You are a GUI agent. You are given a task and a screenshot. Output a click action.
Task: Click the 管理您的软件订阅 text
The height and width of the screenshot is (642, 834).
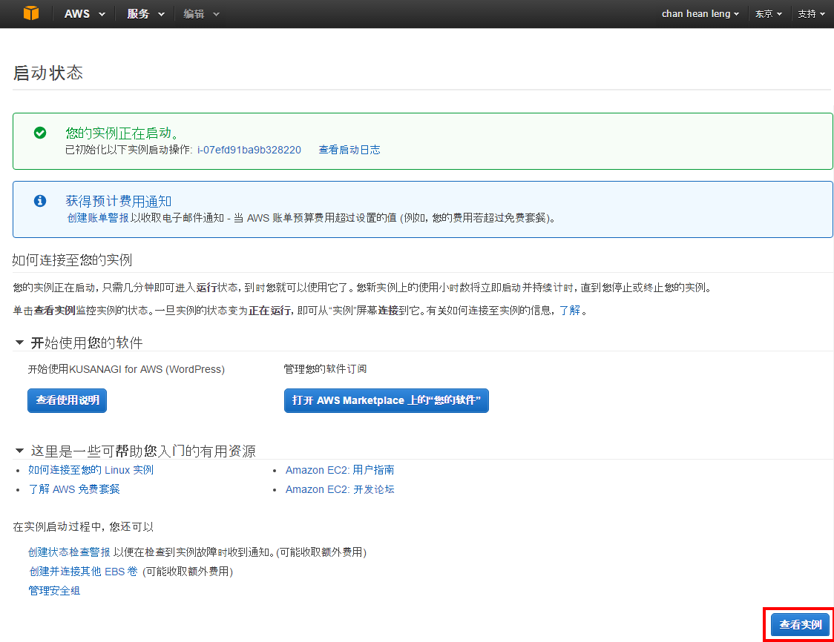[325, 369]
